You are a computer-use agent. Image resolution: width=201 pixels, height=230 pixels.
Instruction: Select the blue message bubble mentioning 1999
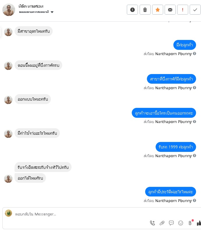(176, 147)
